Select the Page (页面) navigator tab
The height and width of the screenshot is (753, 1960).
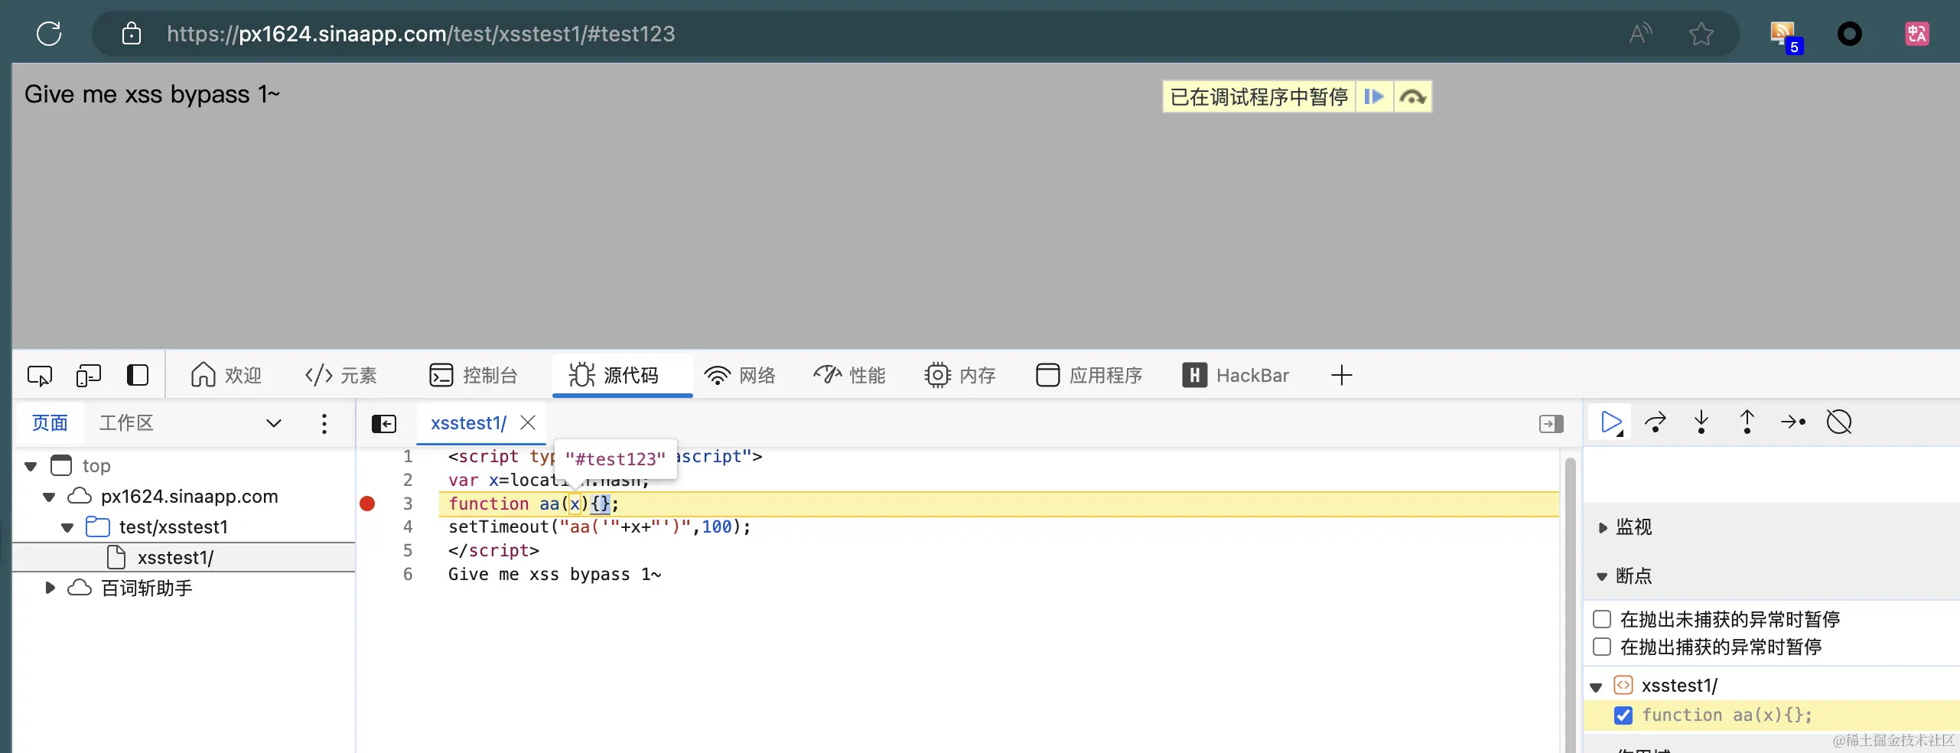[50, 423]
